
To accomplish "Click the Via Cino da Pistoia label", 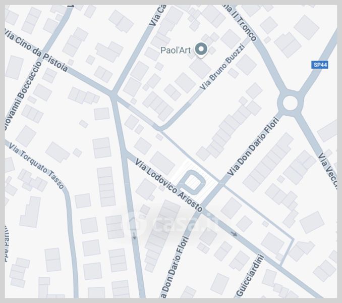I will coord(36,50).
